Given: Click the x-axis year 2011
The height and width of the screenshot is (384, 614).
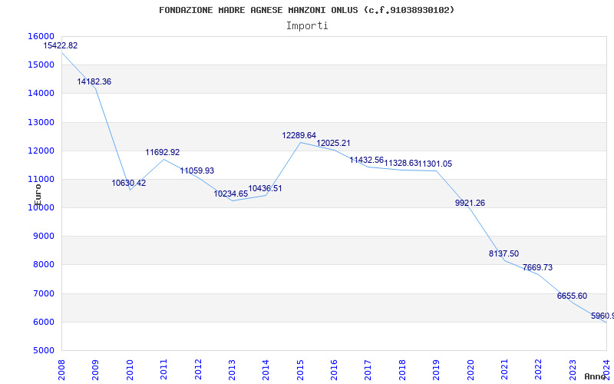Looking at the screenshot, I should coord(163,369).
